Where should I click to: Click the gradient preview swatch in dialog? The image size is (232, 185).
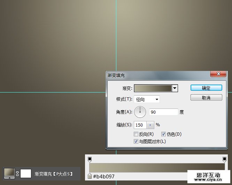(153, 88)
